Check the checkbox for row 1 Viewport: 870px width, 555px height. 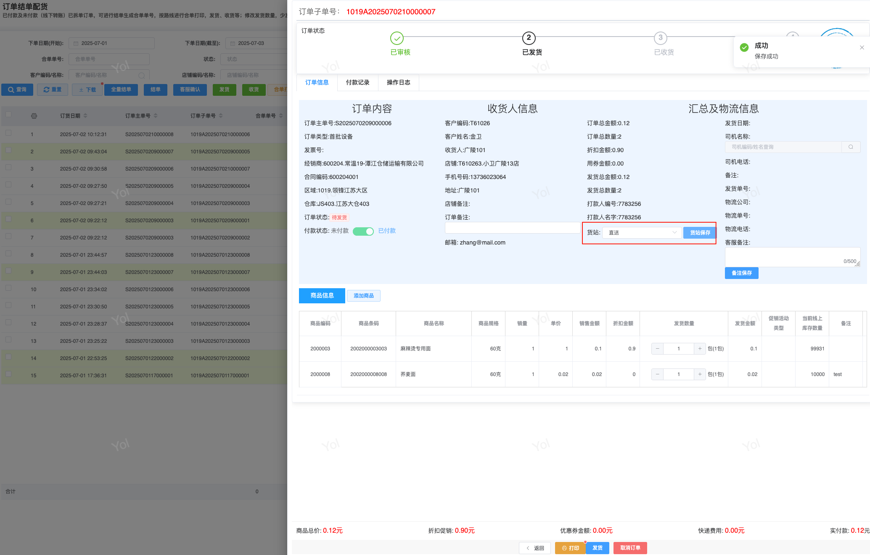click(x=8, y=133)
